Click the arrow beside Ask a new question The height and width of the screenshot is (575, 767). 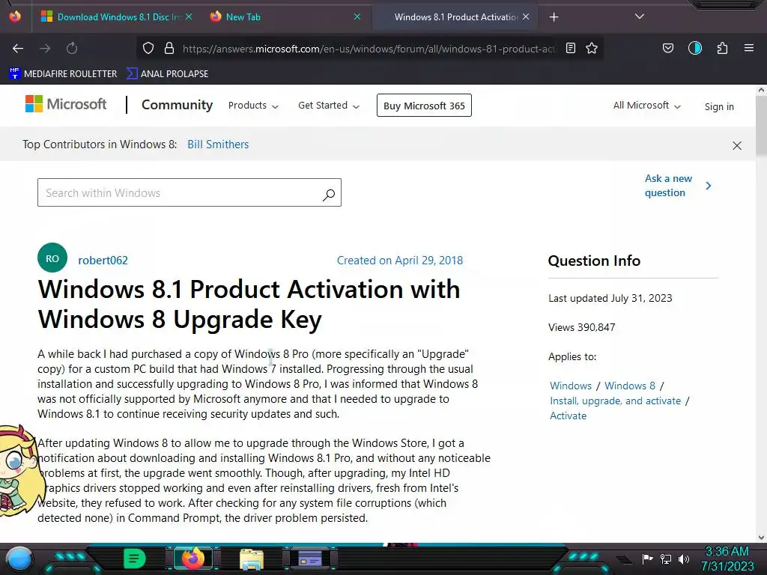pyautogui.click(x=709, y=186)
